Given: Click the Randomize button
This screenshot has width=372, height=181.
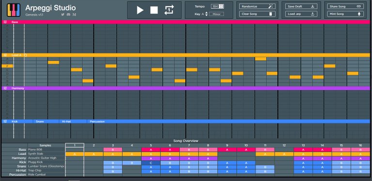Looking at the screenshot, I should tap(257, 6).
